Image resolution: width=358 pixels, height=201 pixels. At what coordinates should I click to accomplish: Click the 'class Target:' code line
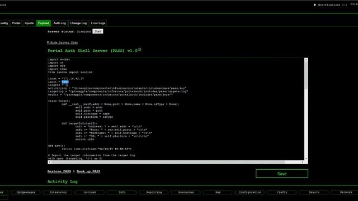59,101
